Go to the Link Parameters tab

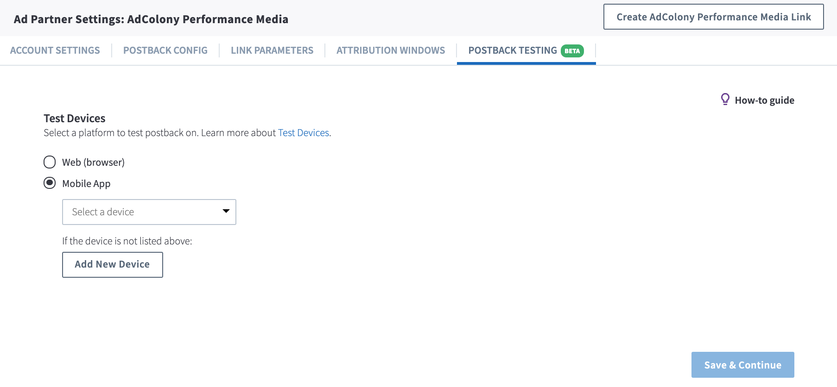[272, 50]
